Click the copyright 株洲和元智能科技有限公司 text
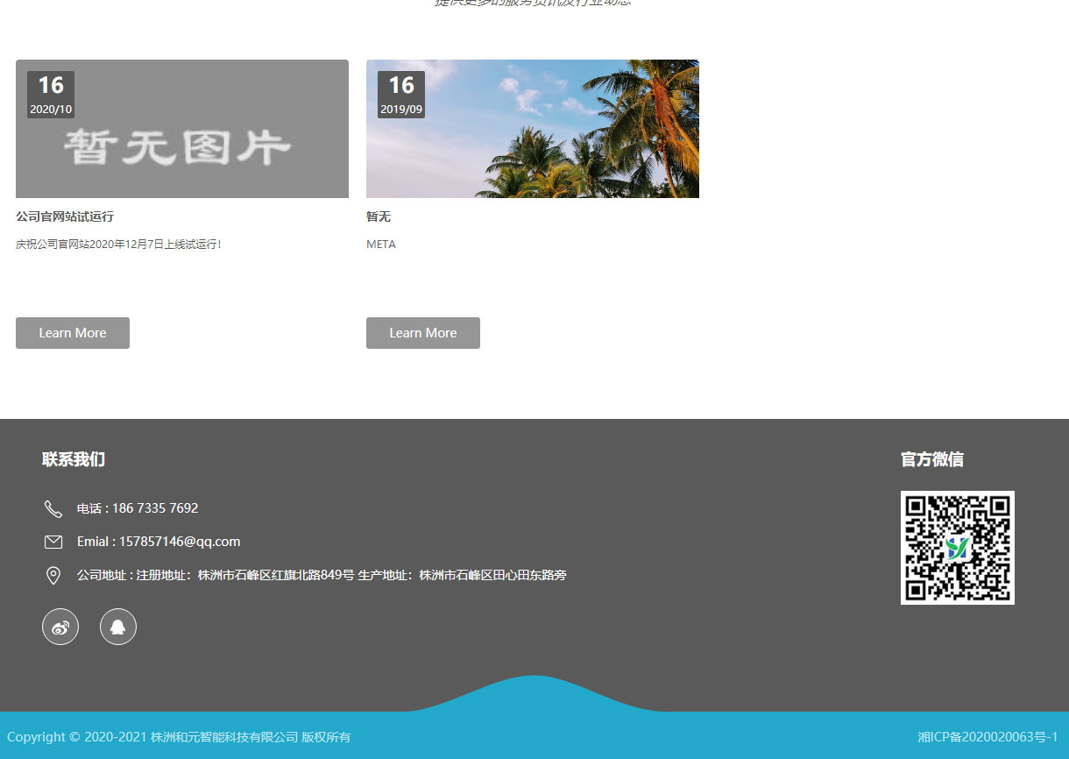 224,737
